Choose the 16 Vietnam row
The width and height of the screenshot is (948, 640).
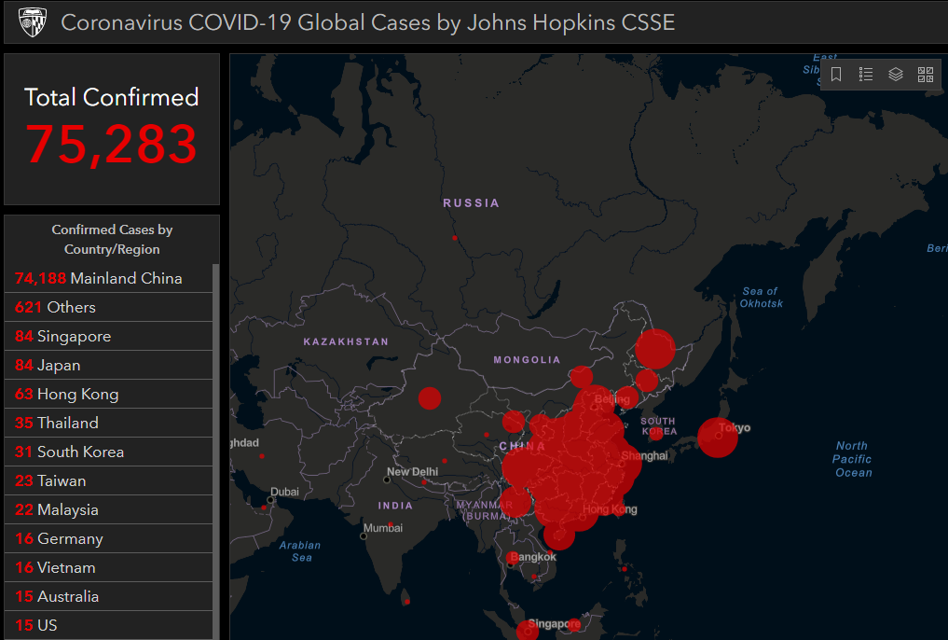[x=108, y=567]
